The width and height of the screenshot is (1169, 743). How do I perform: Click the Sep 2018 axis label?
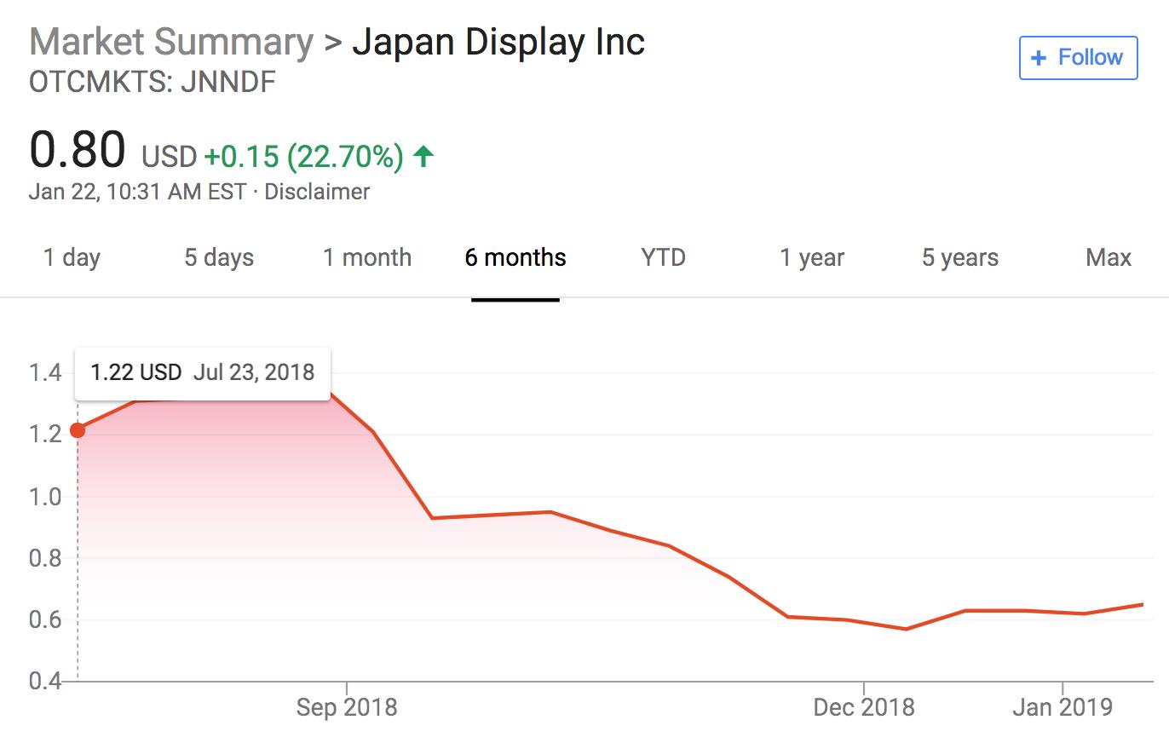(347, 707)
